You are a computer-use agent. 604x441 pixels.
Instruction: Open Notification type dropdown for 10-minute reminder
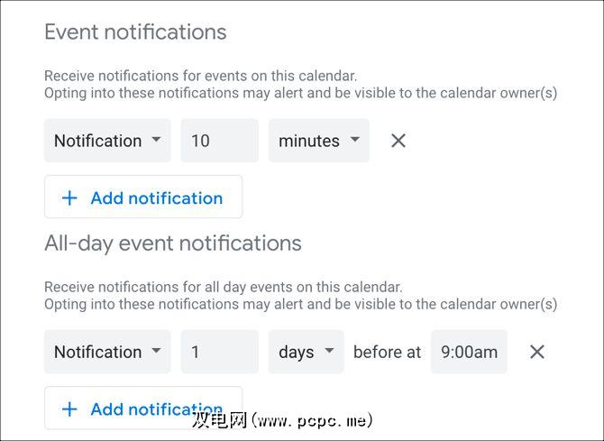click(107, 141)
